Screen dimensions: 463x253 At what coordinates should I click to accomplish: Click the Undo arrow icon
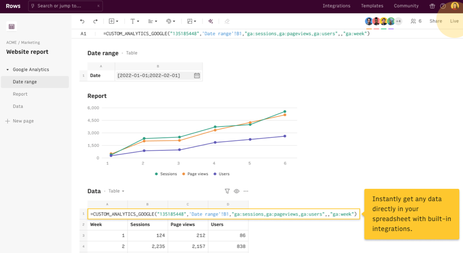82,21
